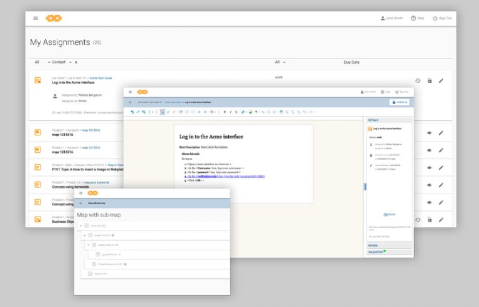Screen dimensions: 479x307
Task: Open Help in My Assignments window
Action: 418,18
